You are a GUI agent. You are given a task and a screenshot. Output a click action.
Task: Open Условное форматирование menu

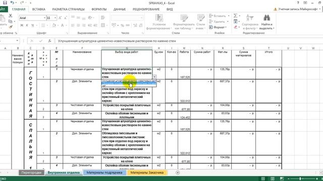159,22
